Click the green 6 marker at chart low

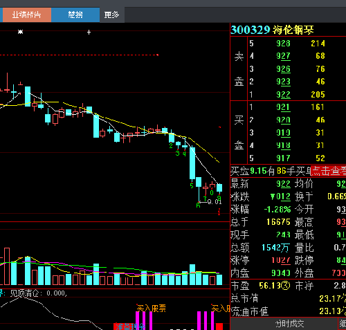pos(198,205)
